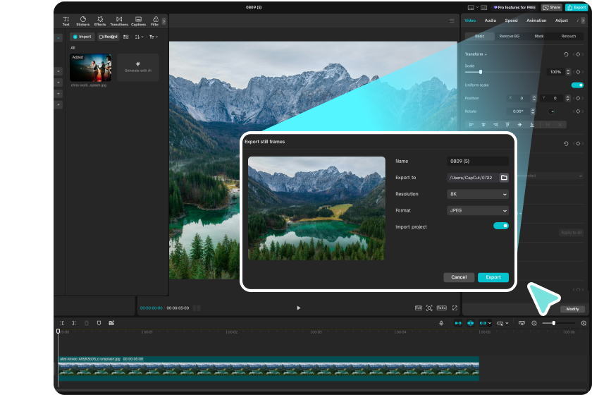Click the Import media button

point(82,37)
